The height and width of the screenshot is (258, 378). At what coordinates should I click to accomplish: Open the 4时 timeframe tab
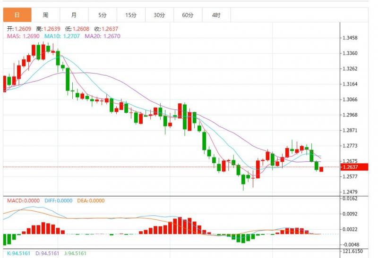point(216,15)
